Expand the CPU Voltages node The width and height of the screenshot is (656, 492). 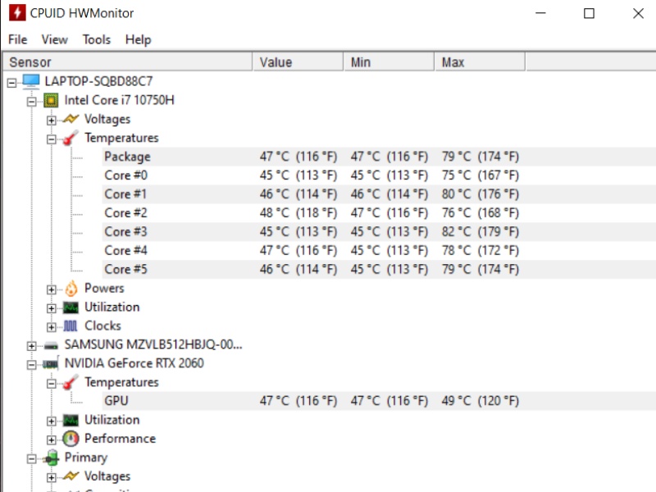[x=51, y=121]
